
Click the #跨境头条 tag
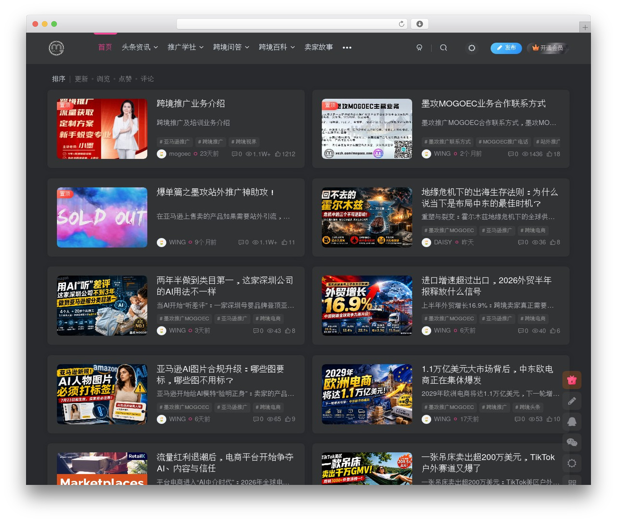point(527,407)
